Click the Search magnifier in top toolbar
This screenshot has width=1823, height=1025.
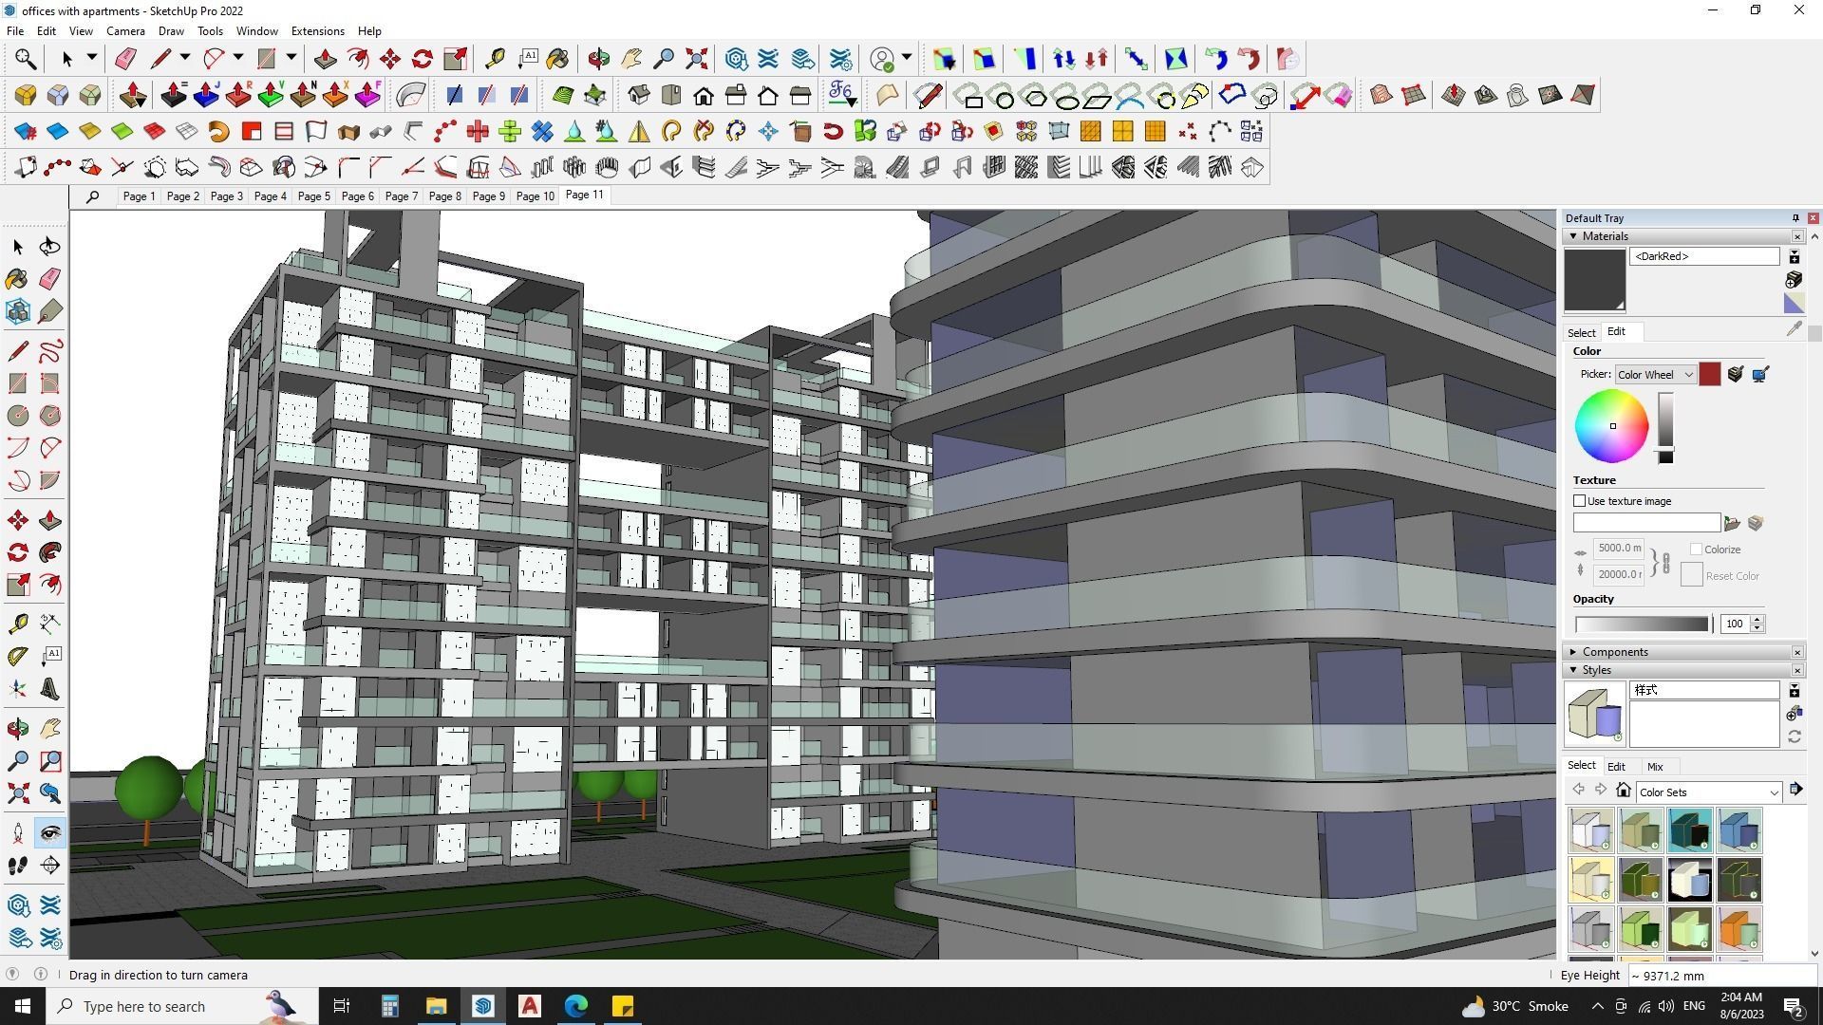26,60
